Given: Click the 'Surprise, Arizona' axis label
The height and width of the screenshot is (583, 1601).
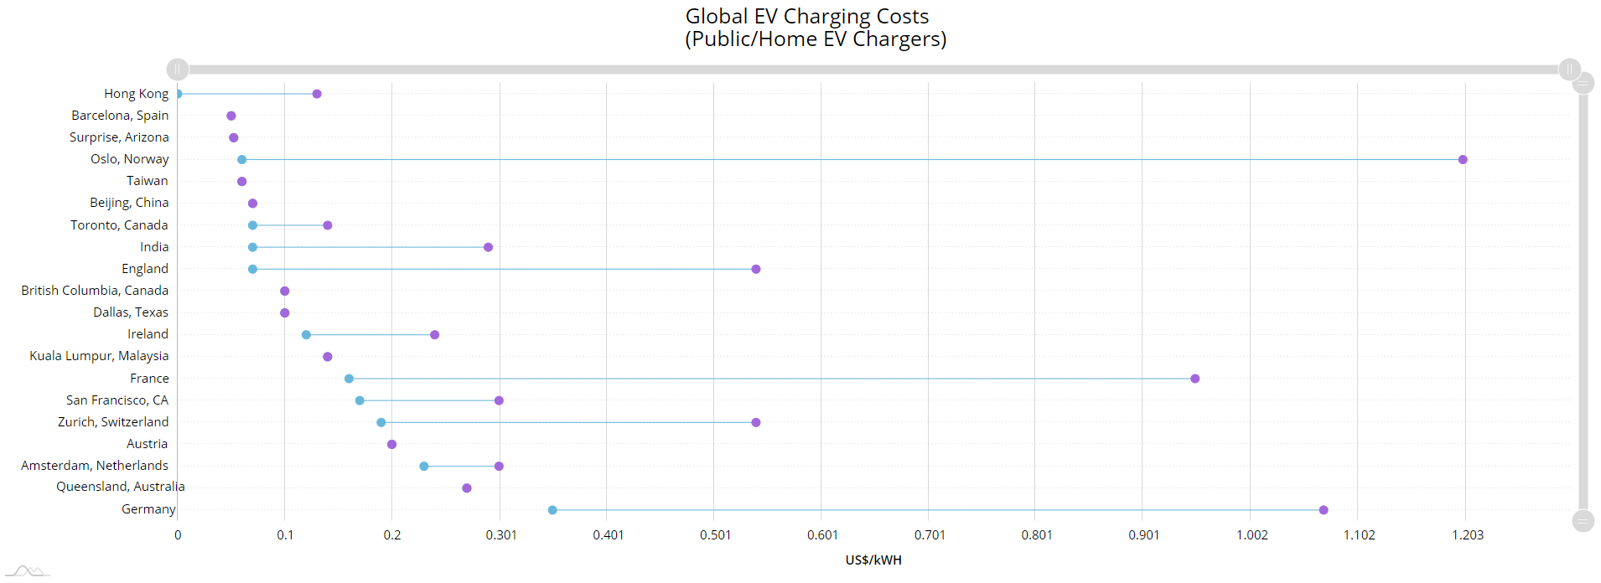Looking at the screenshot, I should point(119,137).
